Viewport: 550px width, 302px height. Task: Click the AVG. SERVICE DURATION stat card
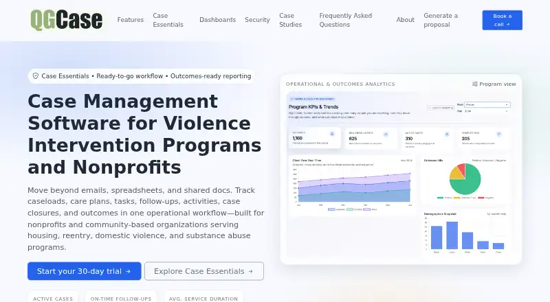click(x=203, y=297)
